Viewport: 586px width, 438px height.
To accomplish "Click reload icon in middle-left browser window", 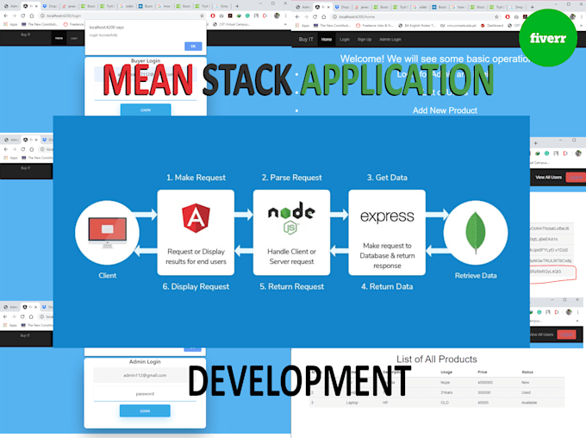I will tap(22, 149).
